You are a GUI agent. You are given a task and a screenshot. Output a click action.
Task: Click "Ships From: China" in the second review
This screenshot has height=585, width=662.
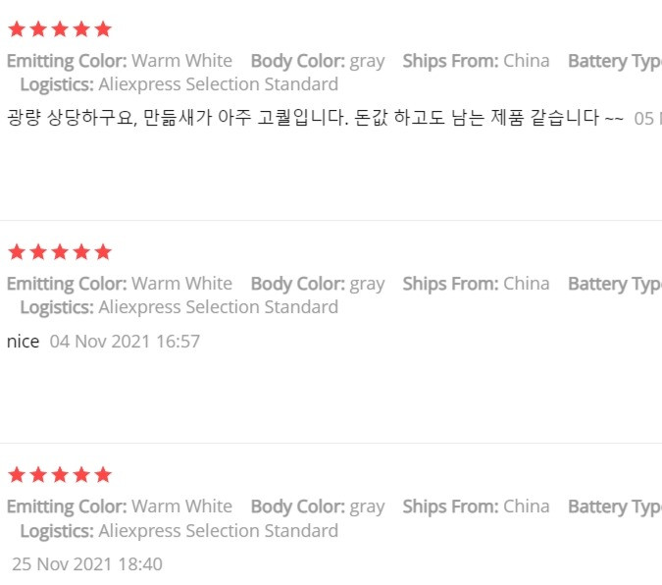click(476, 284)
